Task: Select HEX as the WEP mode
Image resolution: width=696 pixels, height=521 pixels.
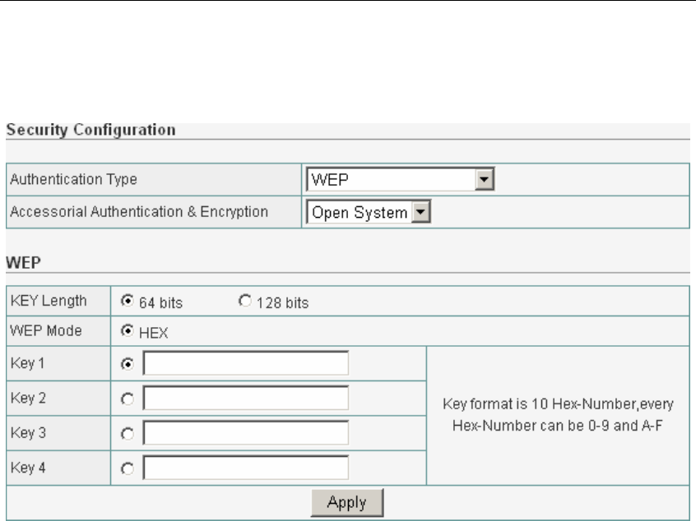Action: click(x=126, y=331)
